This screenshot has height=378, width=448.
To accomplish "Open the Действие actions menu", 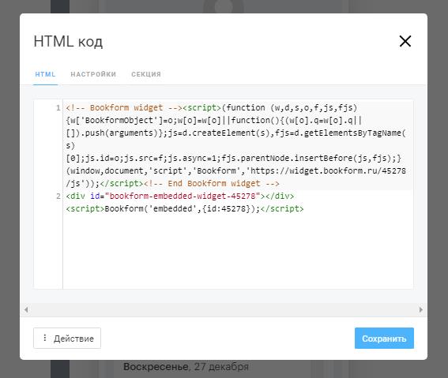I will 67,339.
